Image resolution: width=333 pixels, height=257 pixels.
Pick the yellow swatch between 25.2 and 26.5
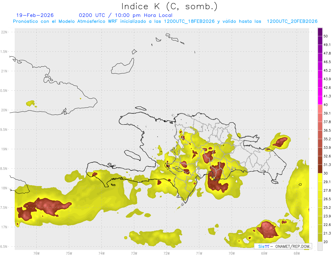click(320, 203)
